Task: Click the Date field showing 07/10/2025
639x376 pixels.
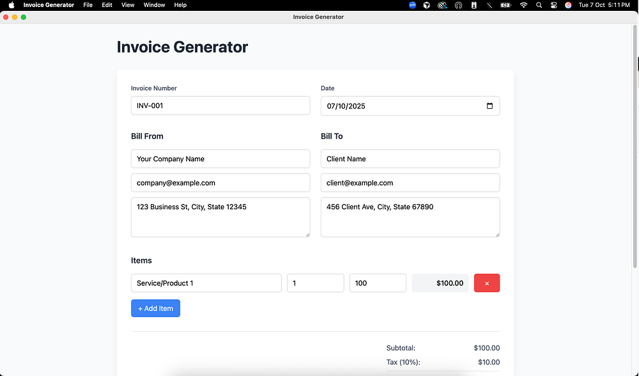Action: tap(410, 106)
